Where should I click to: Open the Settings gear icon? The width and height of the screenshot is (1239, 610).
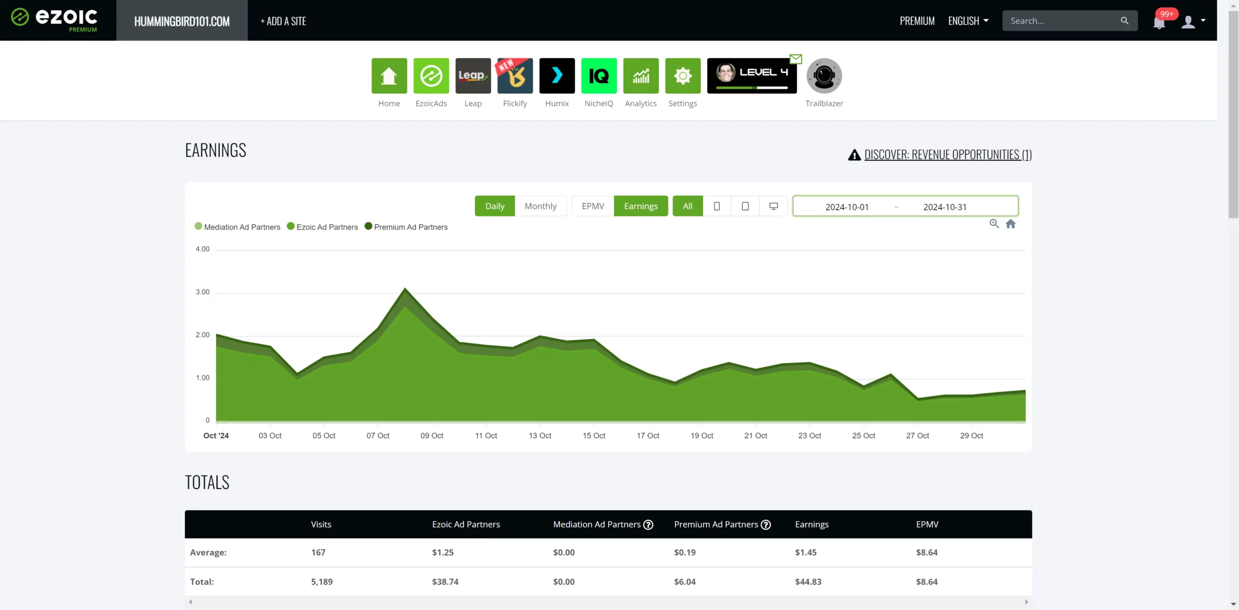point(683,76)
